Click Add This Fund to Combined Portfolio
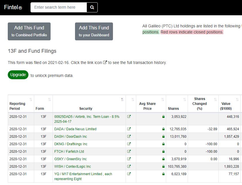This screenshot has height=185, width=242. tap(29, 31)
